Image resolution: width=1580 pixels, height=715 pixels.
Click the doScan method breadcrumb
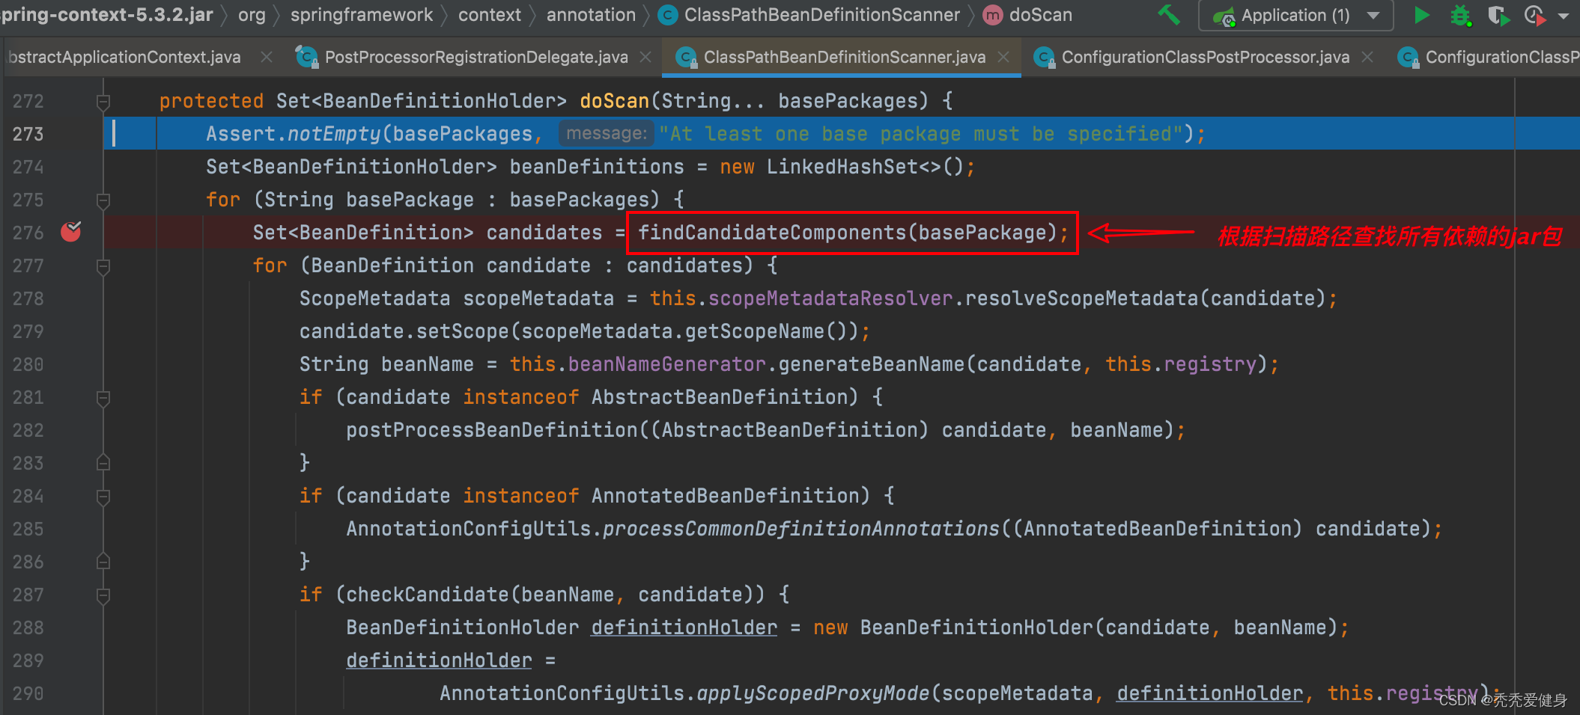click(1027, 15)
